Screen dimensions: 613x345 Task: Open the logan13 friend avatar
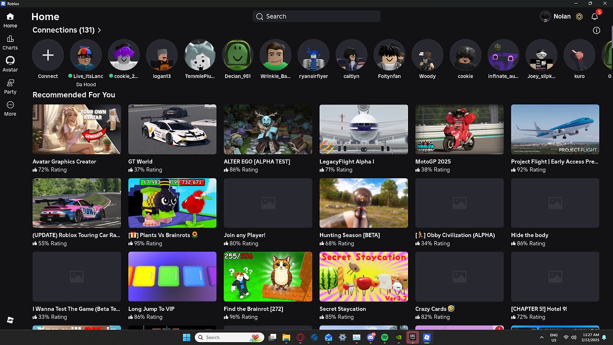(x=162, y=55)
